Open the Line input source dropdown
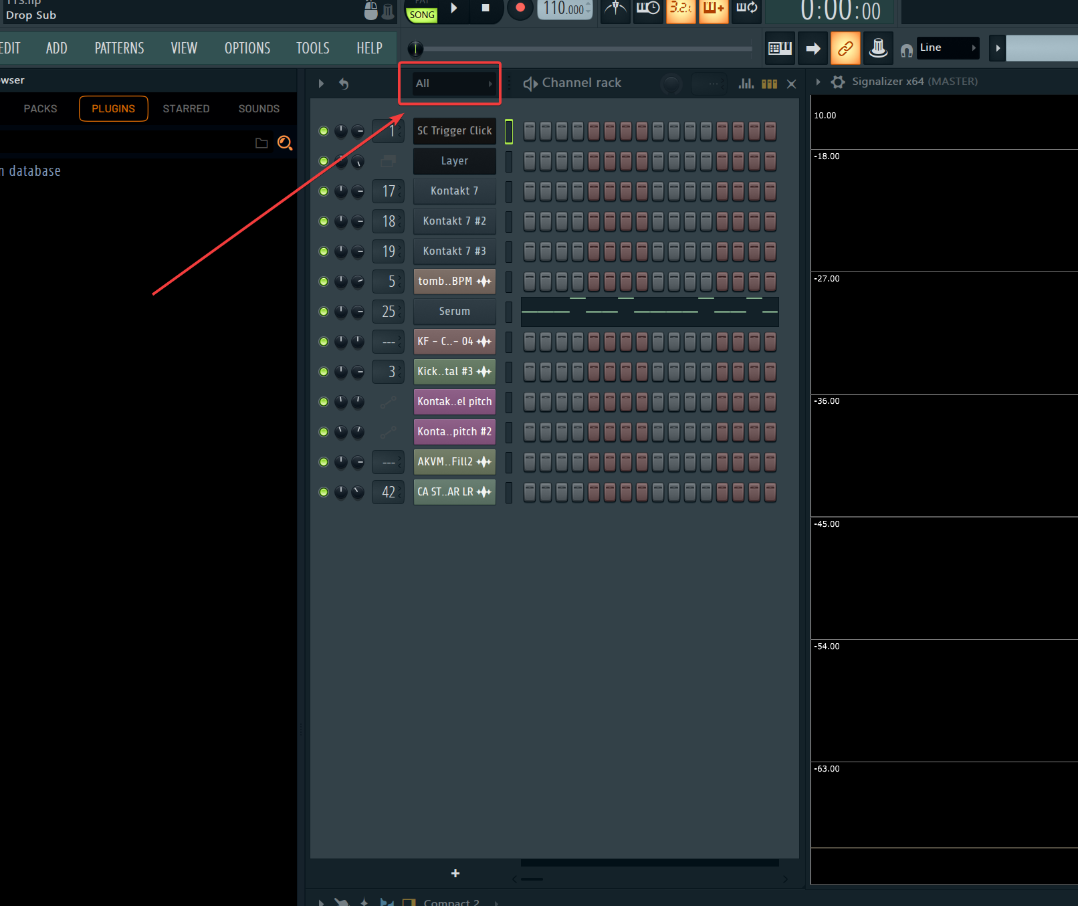Image resolution: width=1078 pixels, height=906 pixels. click(948, 47)
